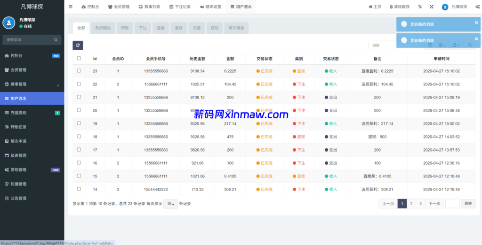Viewport: 482px width, 245px height.
Task: Check the row with Id 23
Action: click(x=79, y=70)
